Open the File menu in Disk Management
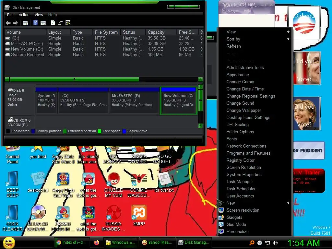332x249 pixels. (x=10, y=15)
